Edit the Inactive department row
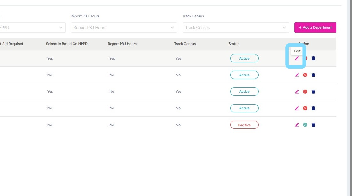Image resolution: width=352 pixels, height=196 pixels. (x=297, y=125)
